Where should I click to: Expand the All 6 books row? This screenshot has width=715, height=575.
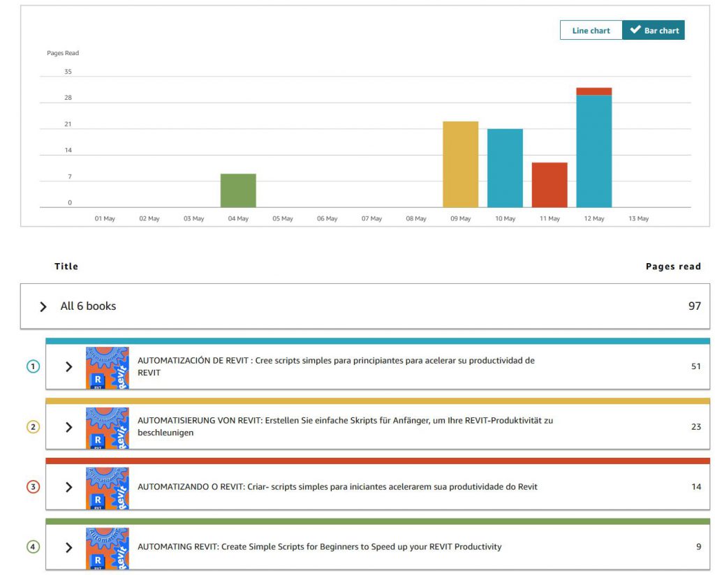pyautogui.click(x=43, y=306)
